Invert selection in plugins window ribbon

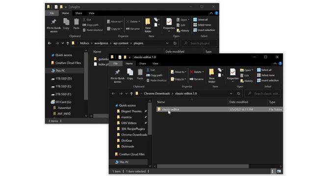coord(204,30)
